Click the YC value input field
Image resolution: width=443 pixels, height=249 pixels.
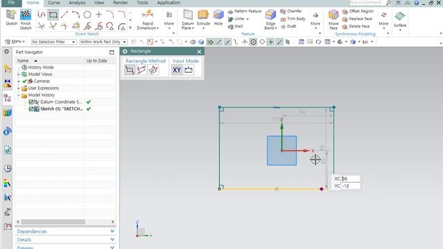(x=350, y=186)
